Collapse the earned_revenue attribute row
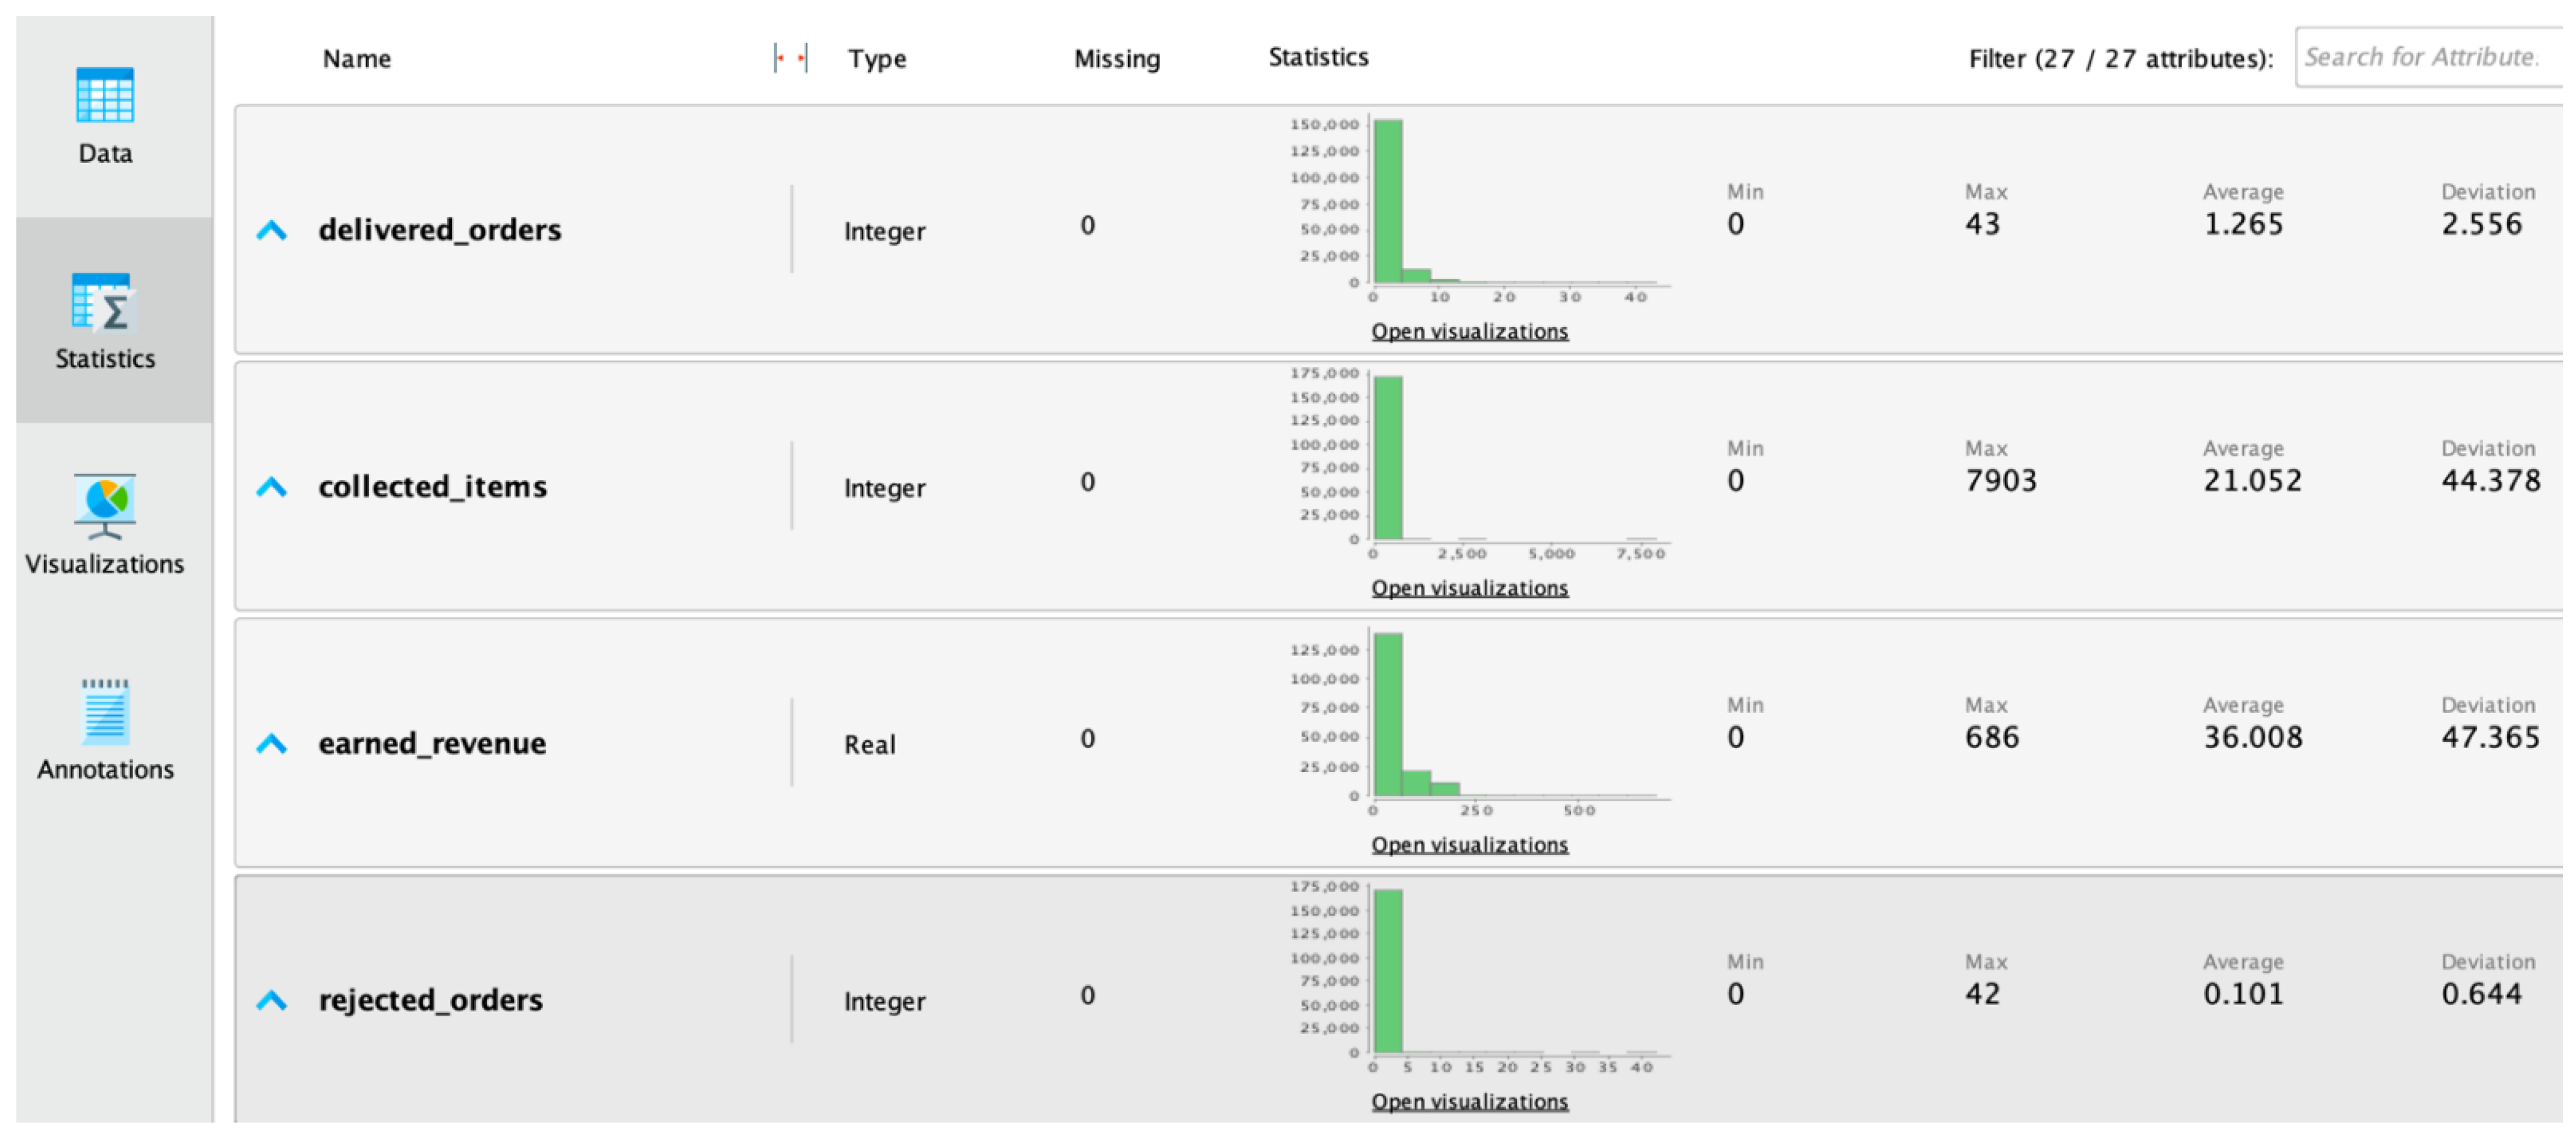This screenshot has width=2576, height=1136. click(x=272, y=744)
